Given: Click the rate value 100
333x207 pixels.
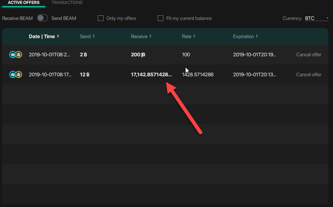Looking at the screenshot, I should (x=186, y=55).
